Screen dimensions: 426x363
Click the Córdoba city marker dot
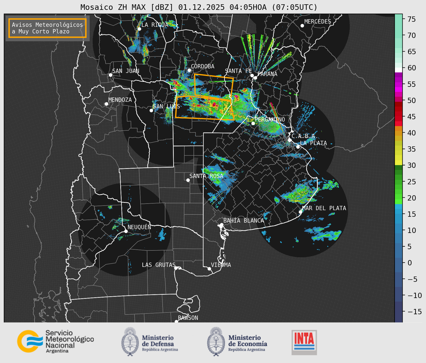coord(189,70)
